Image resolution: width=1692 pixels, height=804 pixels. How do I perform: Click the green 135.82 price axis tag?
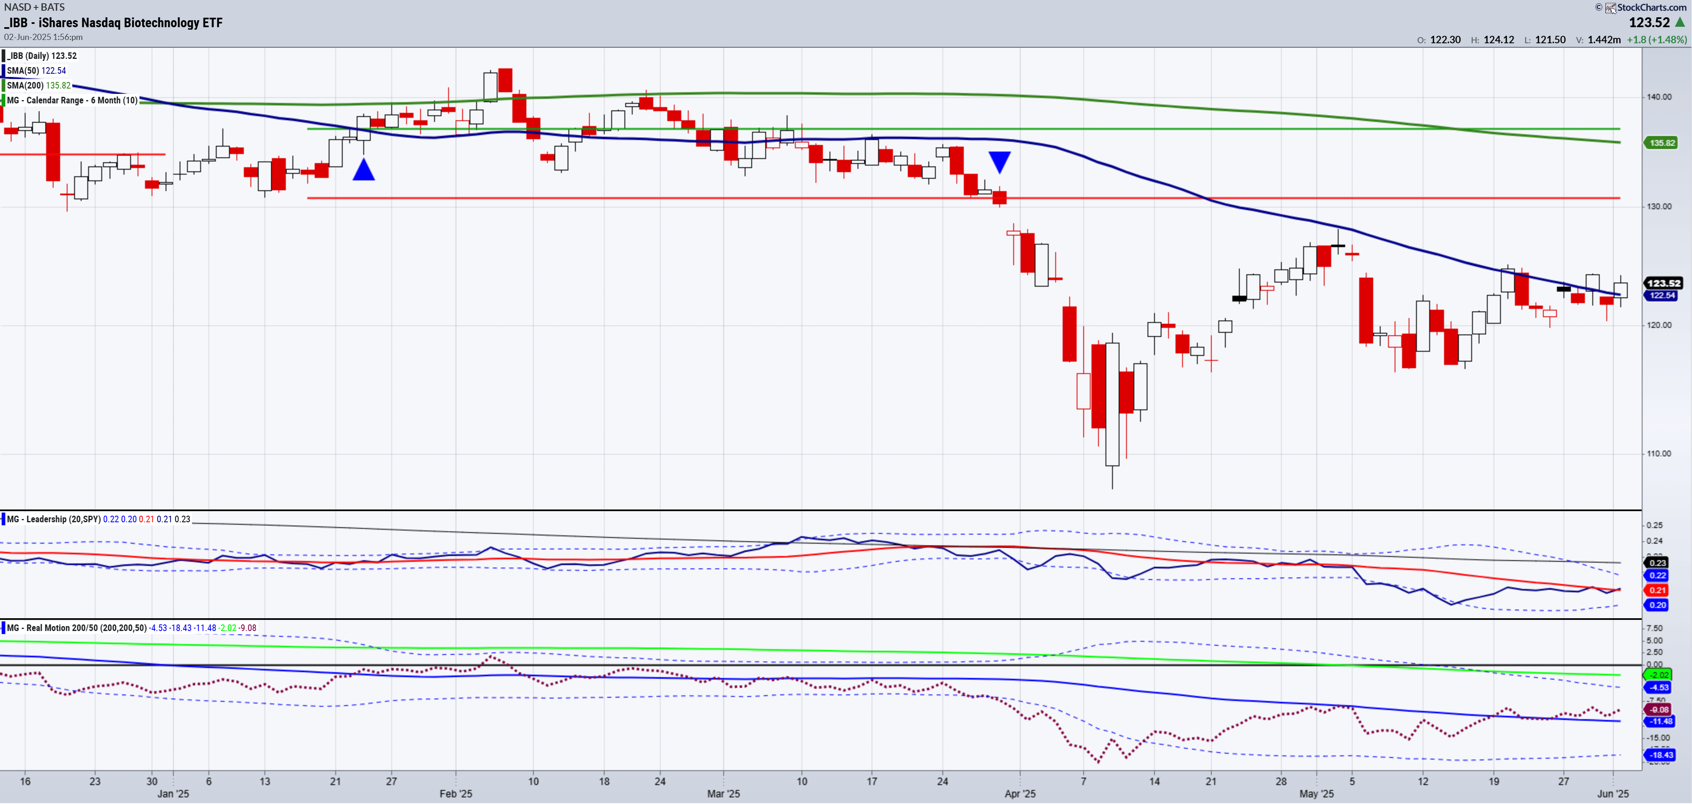(1662, 143)
